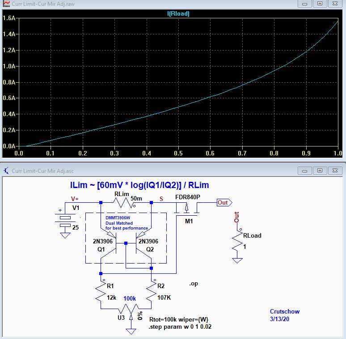Viewport: 346px width, 339px height.
Task: Click the vertical Out net label above RLoad
Action: tap(236, 217)
